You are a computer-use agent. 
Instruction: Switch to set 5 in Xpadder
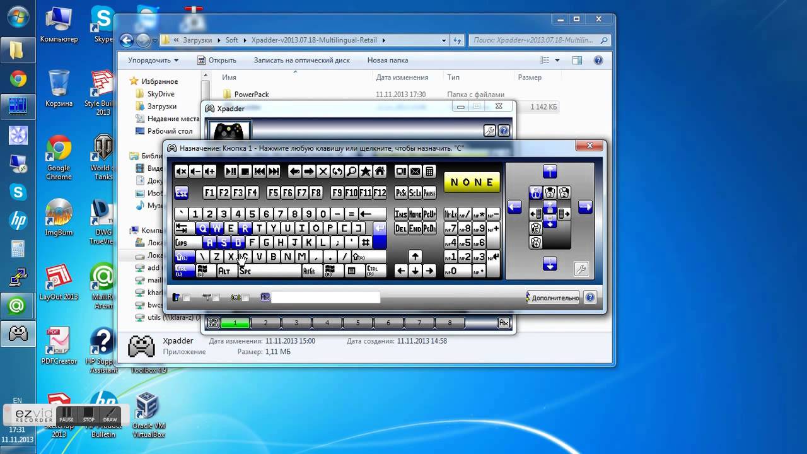(x=357, y=323)
